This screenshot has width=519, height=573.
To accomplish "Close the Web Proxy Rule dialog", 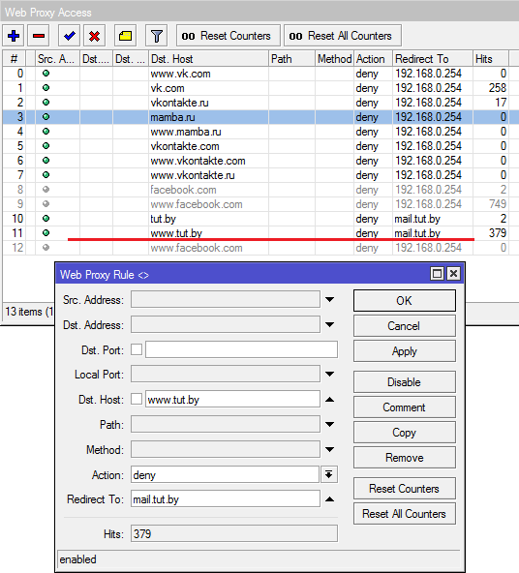I will pos(453,273).
